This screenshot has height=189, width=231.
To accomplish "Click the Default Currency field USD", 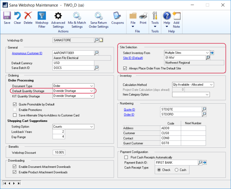I will (x=73, y=63).
